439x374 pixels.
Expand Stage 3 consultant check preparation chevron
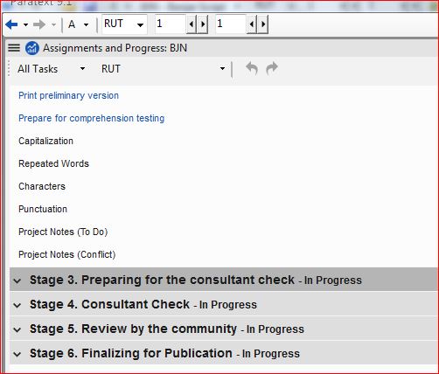(17, 280)
